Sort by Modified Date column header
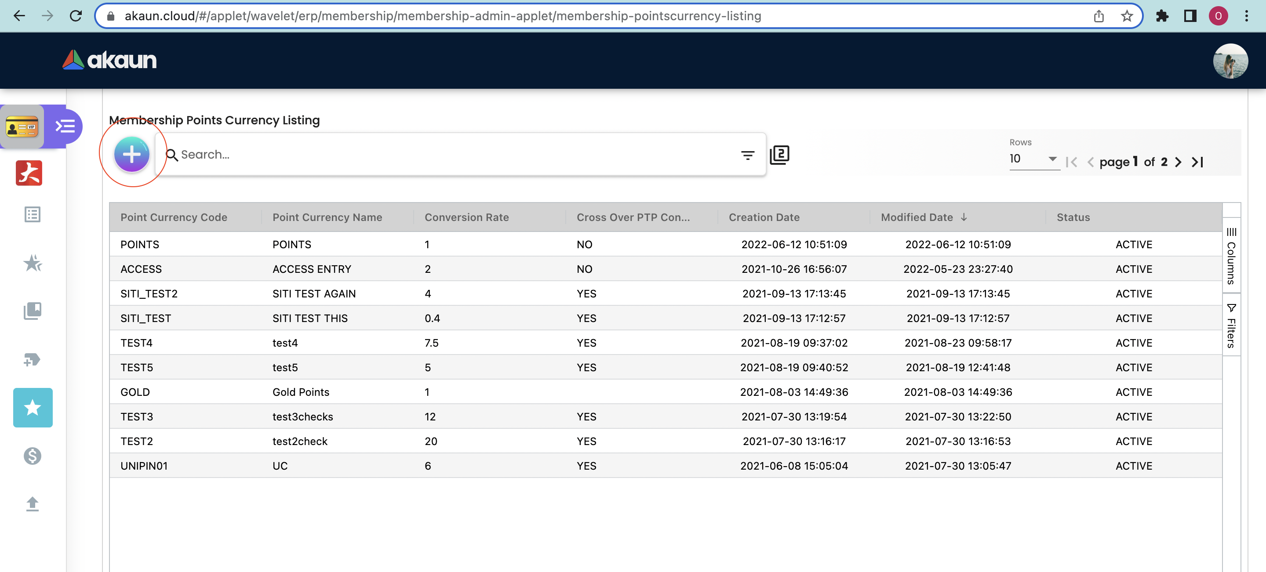Viewport: 1266px width, 572px height. [x=917, y=217]
